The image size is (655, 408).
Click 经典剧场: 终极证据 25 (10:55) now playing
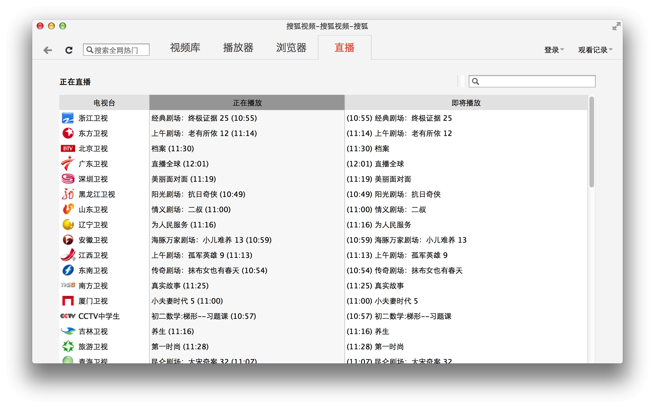click(x=204, y=118)
